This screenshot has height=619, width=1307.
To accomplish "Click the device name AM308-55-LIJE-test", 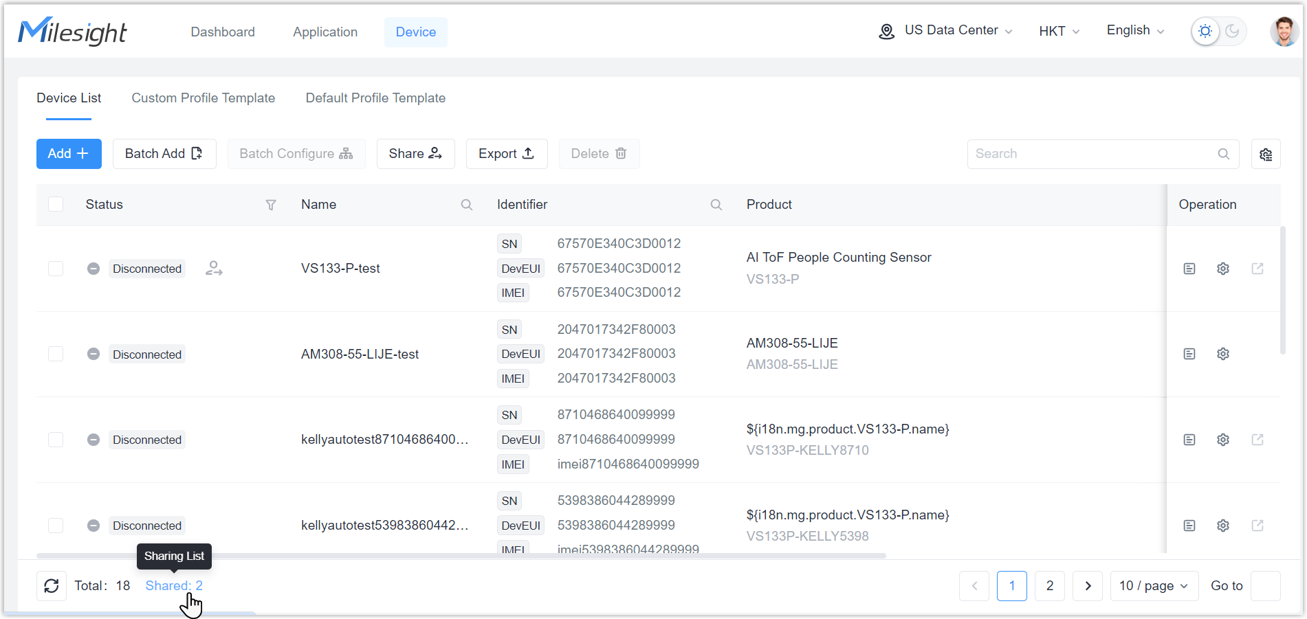I will (x=360, y=354).
